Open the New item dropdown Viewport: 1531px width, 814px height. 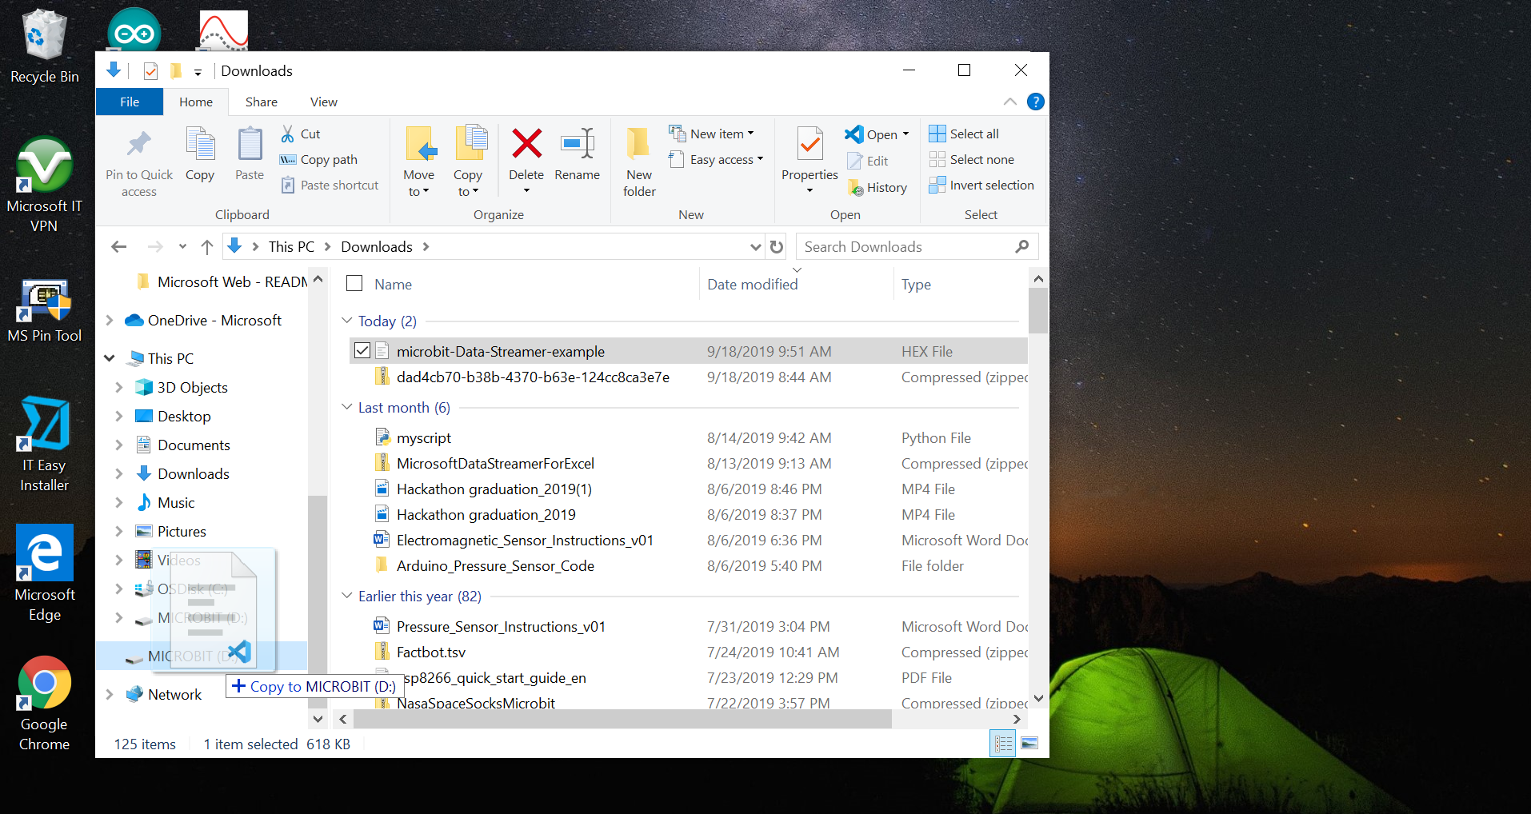pos(712,134)
